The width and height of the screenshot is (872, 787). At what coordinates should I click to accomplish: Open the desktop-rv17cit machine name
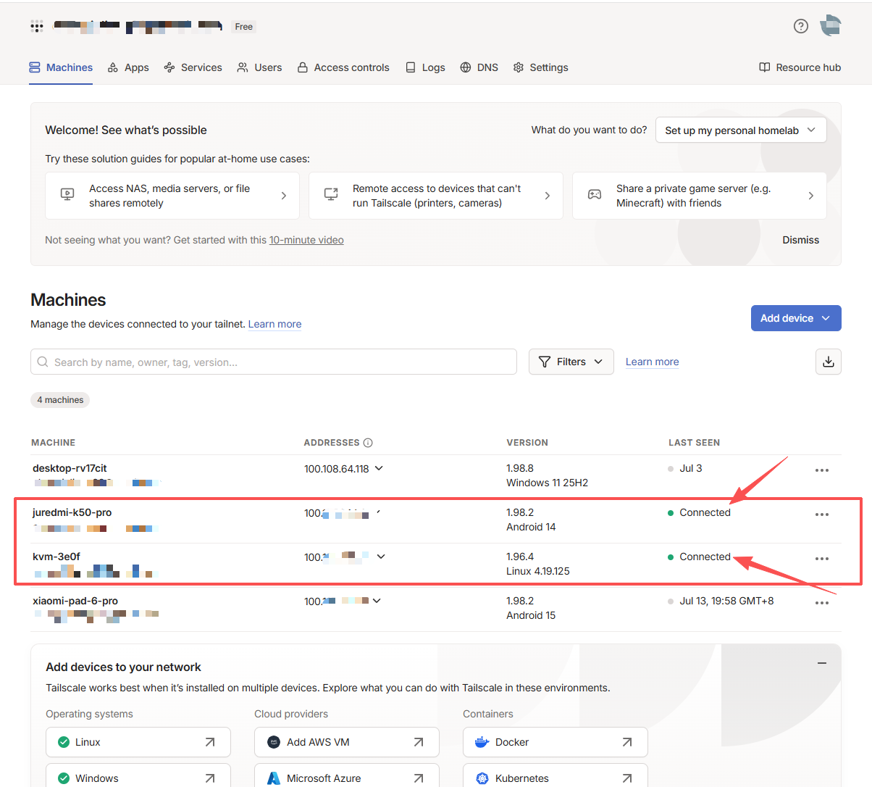pos(70,468)
